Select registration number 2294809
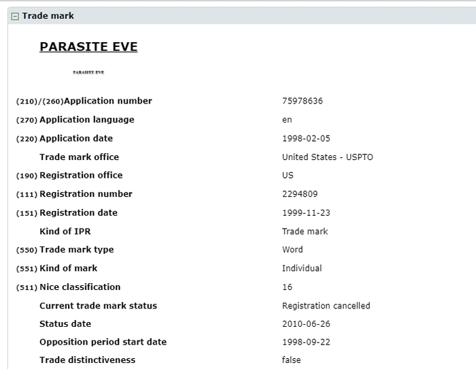 tap(300, 194)
